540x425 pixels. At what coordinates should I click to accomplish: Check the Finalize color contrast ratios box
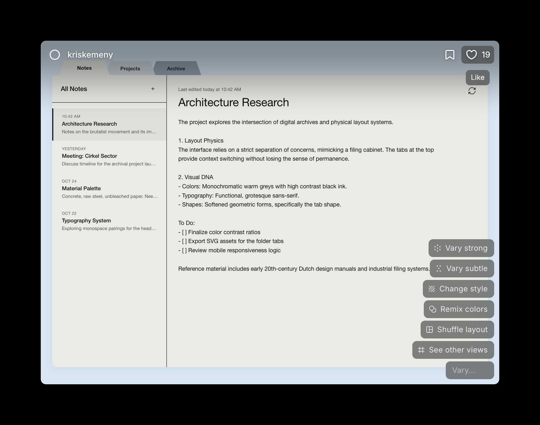[184, 232]
